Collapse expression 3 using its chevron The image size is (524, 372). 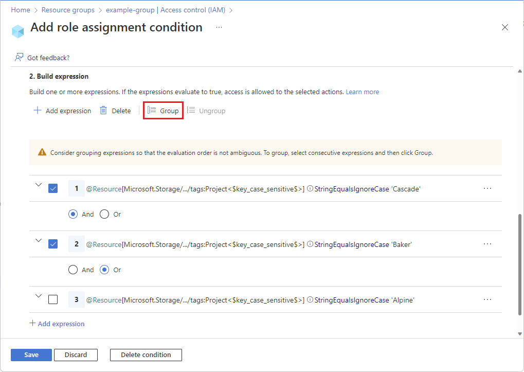coord(38,296)
